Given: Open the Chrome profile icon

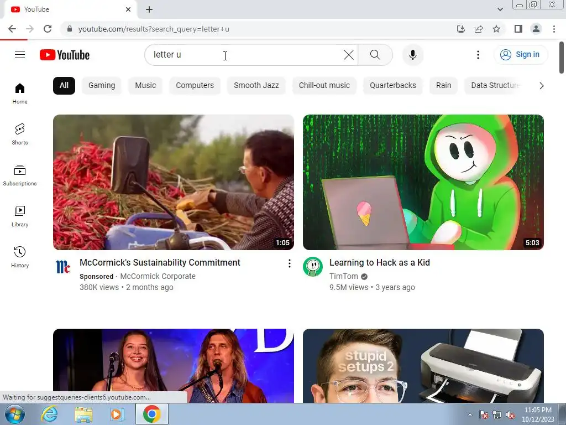Looking at the screenshot, I should click(x=536, y=29).
